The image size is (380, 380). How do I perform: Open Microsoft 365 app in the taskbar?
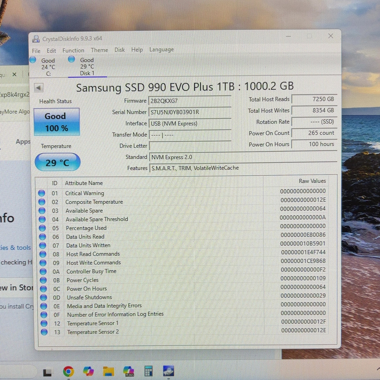(x=129, y=371)
